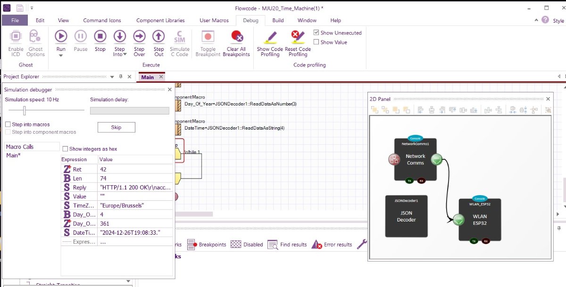The height and width of the screenshot is (287, 566).
Task: Click the Network Comms red network port icon
Action: 394,160
